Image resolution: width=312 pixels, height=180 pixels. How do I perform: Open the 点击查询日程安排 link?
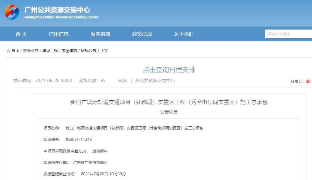169,70
